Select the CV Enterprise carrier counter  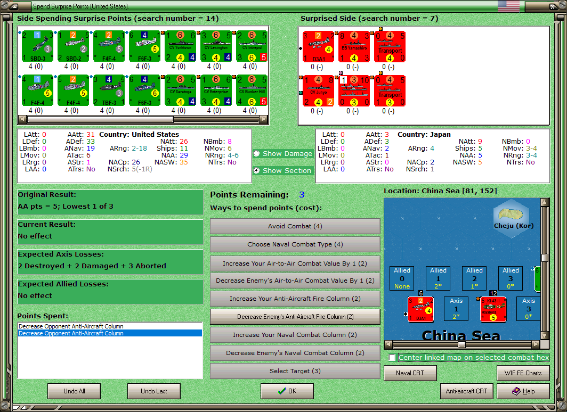click(x=216, y=90)
